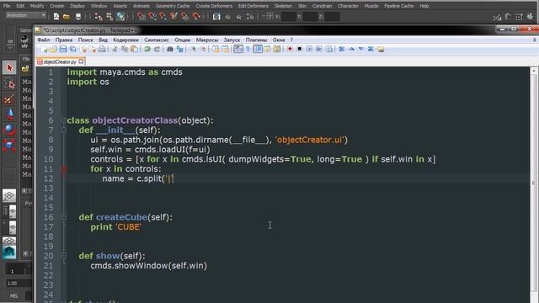Screen dimensions: 539x303
Task: Stop macro recording black square icon
Action: (x=300, y=50)
